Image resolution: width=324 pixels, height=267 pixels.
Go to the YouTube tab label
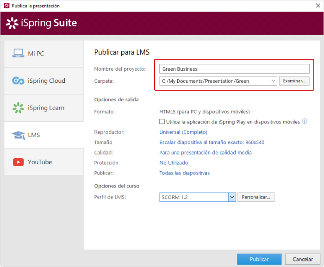[x=40, y=162]
